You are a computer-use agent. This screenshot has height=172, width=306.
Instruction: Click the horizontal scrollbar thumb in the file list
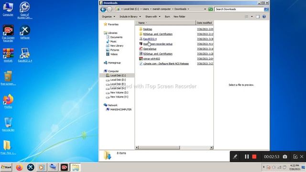pyautogui.click(x=159, y=148)
